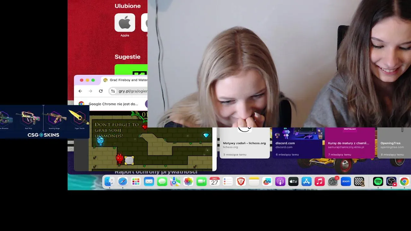Launch the Apple TV app in the Dock

293,182
